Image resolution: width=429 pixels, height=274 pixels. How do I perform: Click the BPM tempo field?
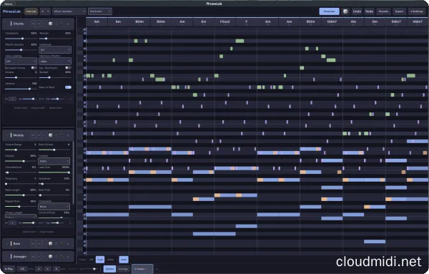[22, 269]
